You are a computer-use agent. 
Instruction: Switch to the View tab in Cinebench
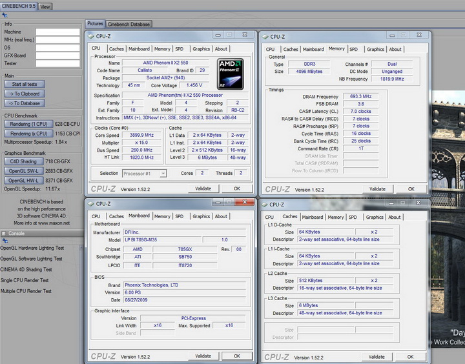pyautogui.click(x=45, y=6)
